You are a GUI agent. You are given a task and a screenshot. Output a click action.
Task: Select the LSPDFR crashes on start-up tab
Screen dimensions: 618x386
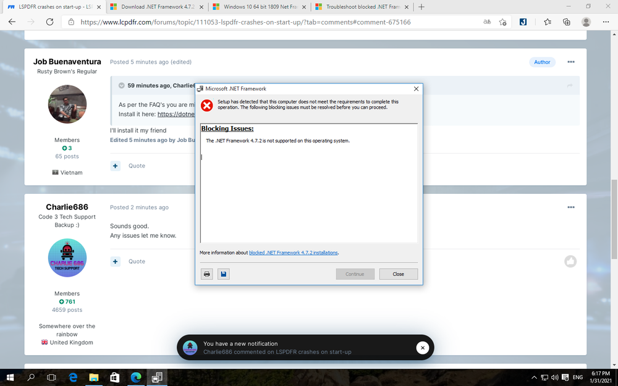(55, 7)
